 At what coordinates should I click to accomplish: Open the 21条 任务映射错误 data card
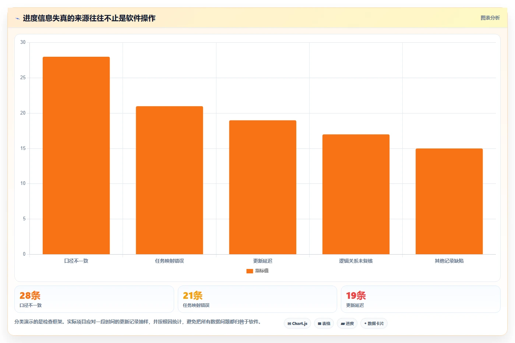(x=257, y=299)
